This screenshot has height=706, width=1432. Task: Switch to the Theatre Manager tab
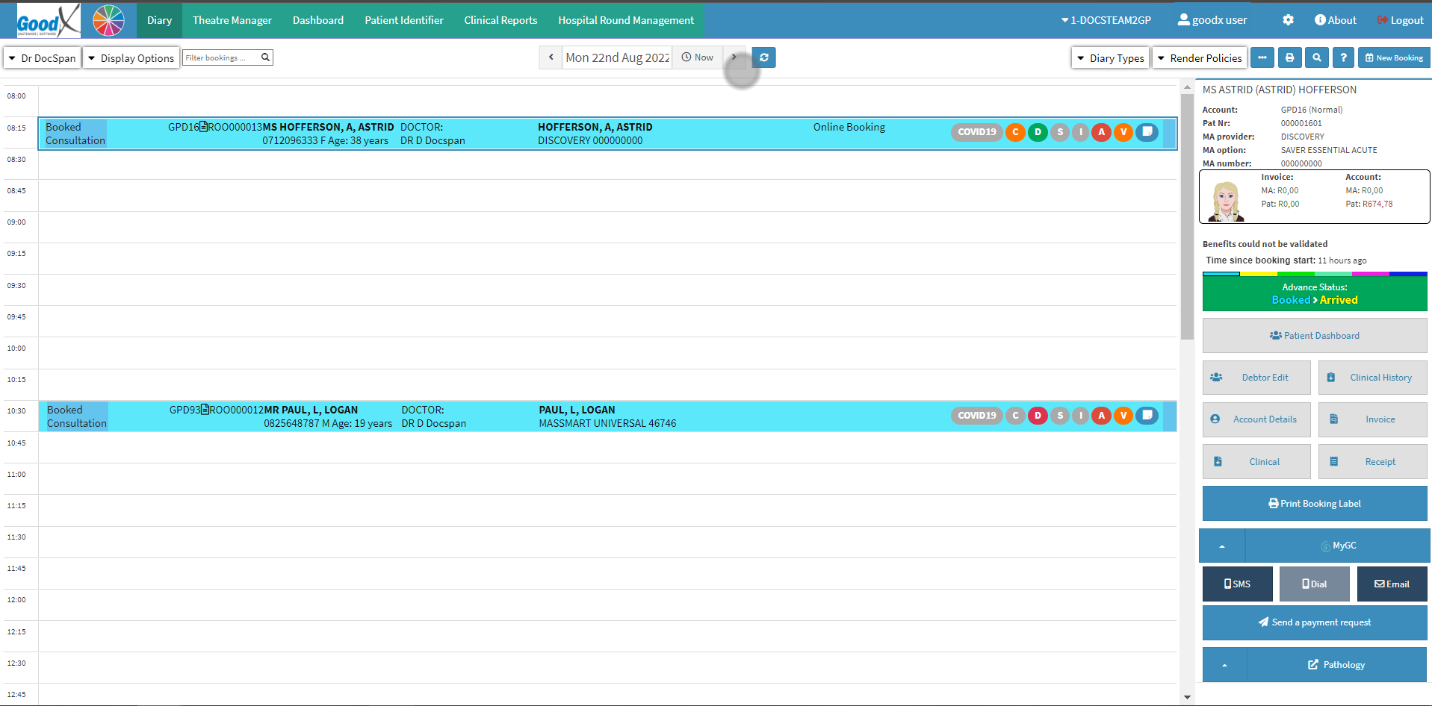pos(232,20)
